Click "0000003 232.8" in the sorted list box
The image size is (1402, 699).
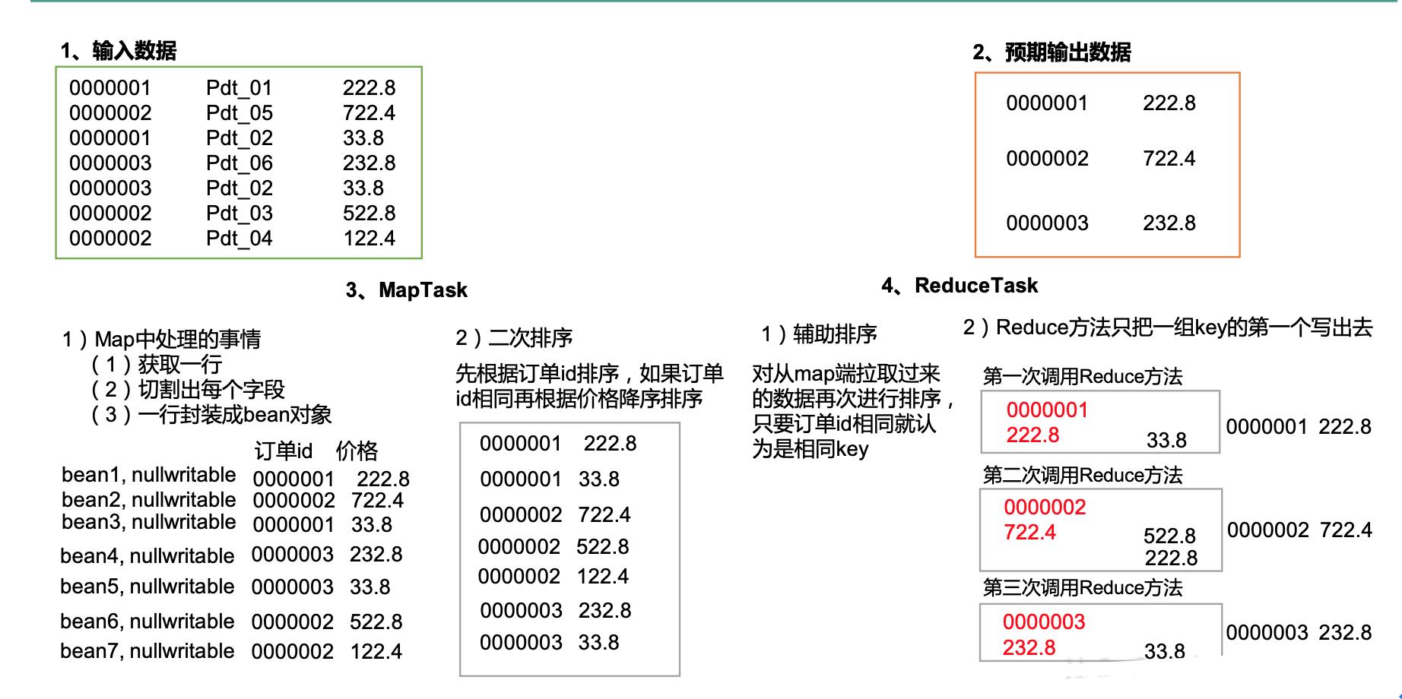pos(556,611)
